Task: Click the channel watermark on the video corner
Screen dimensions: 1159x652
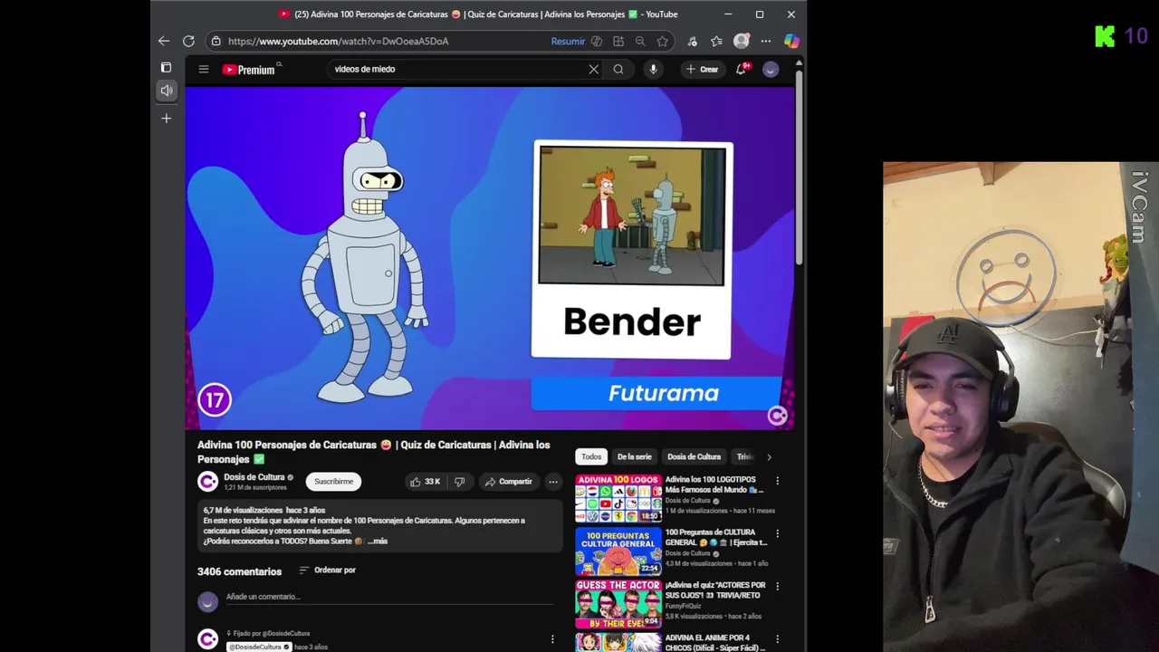Action: (x=777, y=415)
